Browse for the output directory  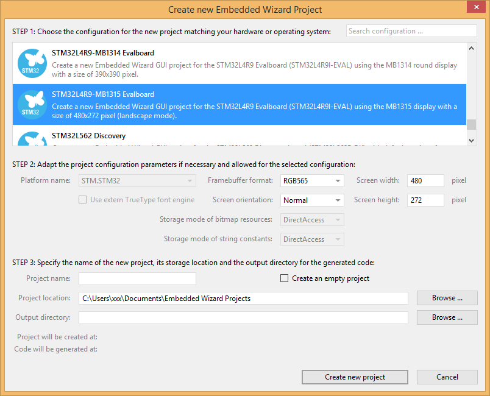pyautogui.click(x=447, y=317)
